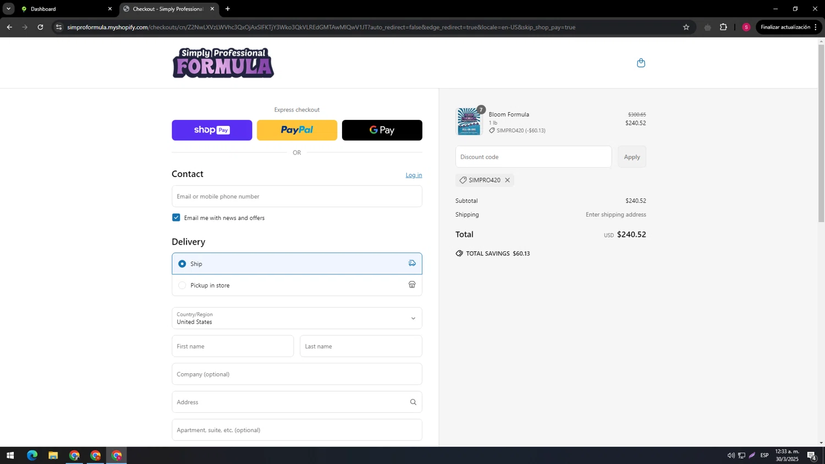825x464 pixels.
Task: Click the Log in link
Action: tap(414, 175)
